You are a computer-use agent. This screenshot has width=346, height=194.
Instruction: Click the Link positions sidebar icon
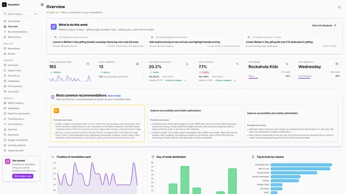click(x=5, y=124)
